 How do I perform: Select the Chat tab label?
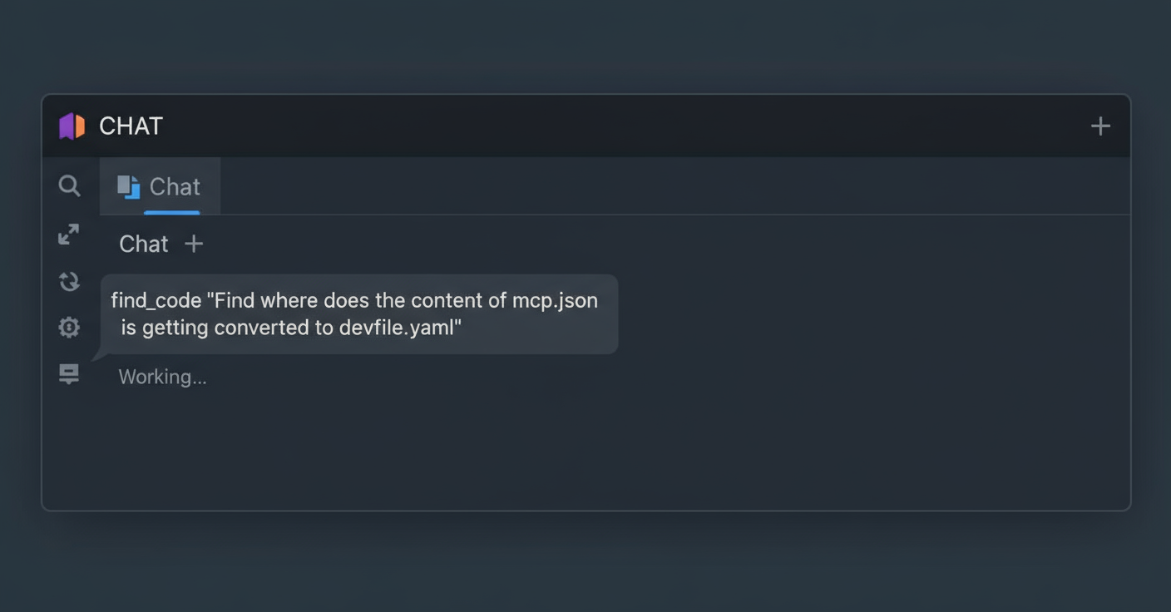tap(175, 187)
